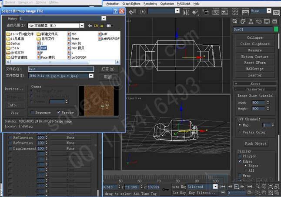
Task: Click the key lock toggle icon
Action: (x=165, y=189)
